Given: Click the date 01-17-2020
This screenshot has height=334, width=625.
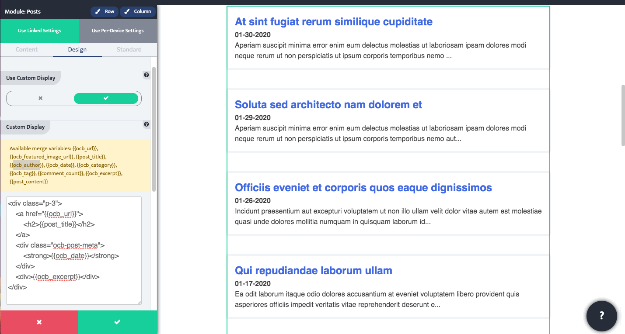Looking at the screenshot, I should click(253, 283).
